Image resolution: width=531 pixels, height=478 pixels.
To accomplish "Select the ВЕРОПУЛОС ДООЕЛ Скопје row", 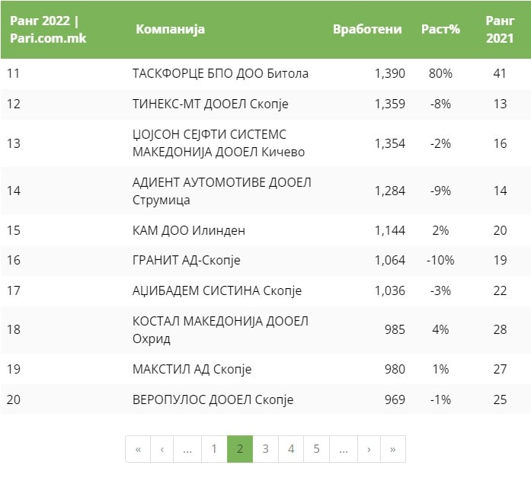I will (x=213, y=399).
